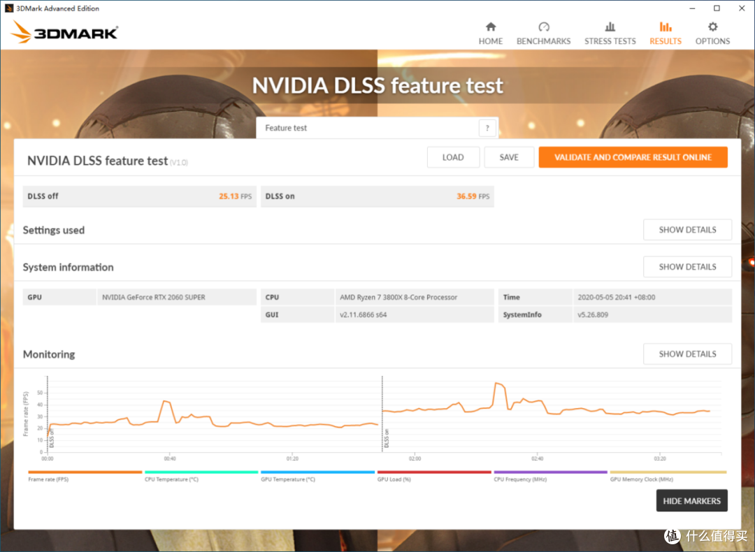
Task: Open the STRESS TESTS tab
Action: tap(610, 34)
